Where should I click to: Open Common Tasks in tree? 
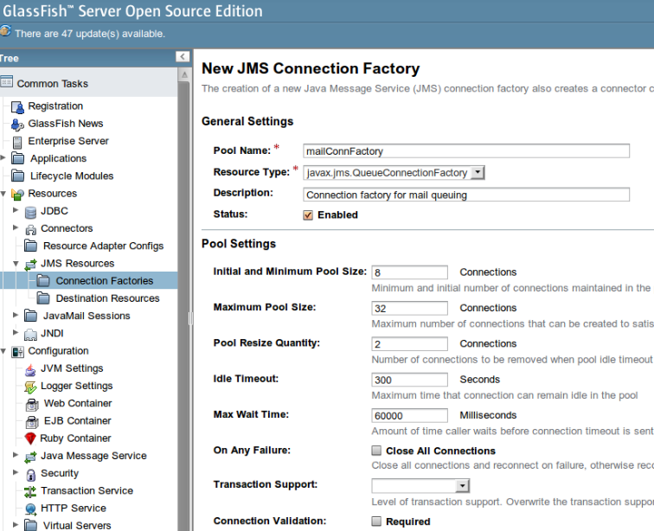pos(53,83)
